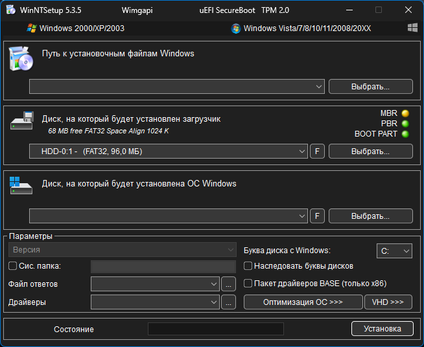This screenshot has height=347, width=424.
Task: Click the green PBR status indicator
Action: coord(405,124)
